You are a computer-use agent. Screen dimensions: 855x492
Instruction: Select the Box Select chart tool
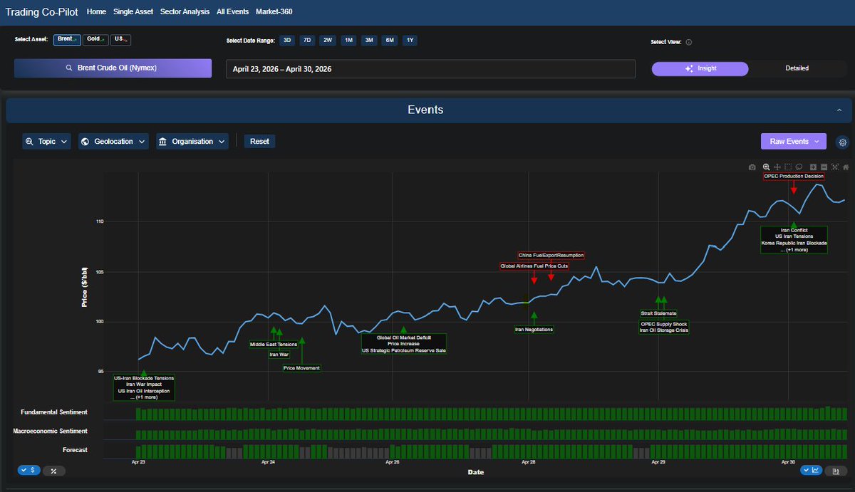(x=788, y=167)
